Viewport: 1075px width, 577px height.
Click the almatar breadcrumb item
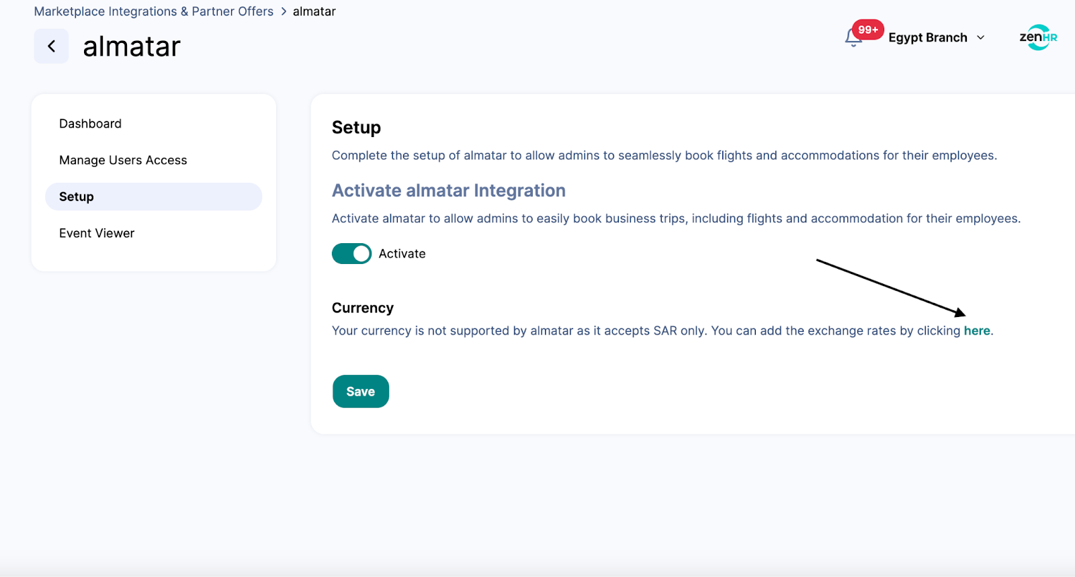314,11
